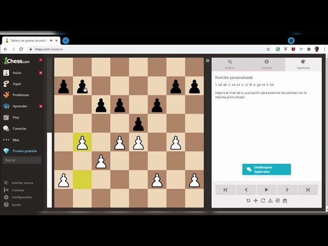Click the white pawn on b4
The height and width of the screenshot is (246, 328).
pos(82,142)
